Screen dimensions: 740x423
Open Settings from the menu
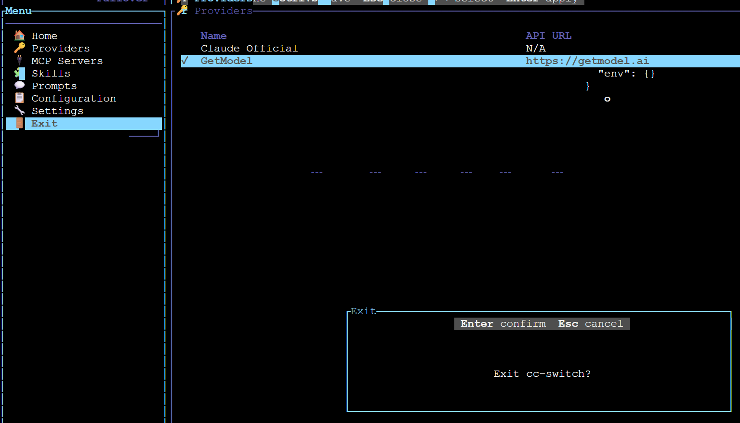click(57, 111)
